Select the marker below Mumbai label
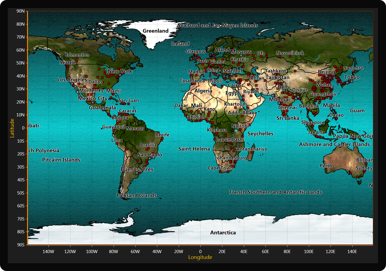This screenshot has height=271, width=386. [279, 103]
